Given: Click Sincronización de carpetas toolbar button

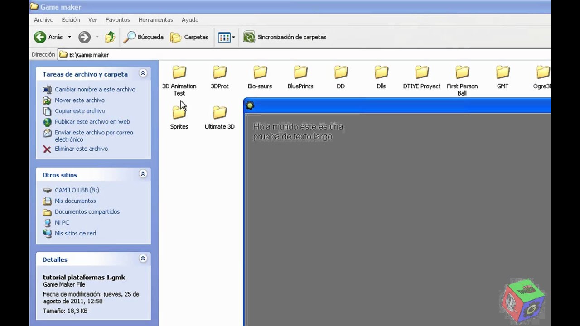Looking at the screenshot, I should [x=285, y=37].
